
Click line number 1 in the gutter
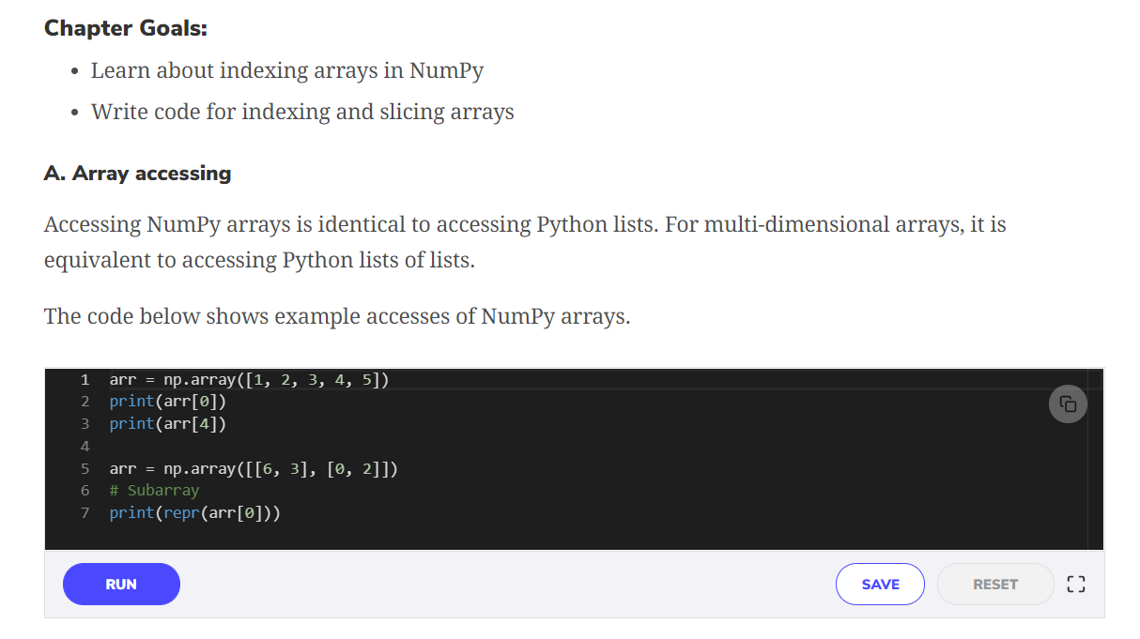point(85,379)
